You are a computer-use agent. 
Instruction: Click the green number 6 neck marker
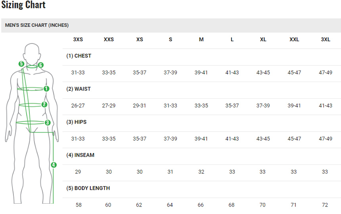[x=40, y=65]
